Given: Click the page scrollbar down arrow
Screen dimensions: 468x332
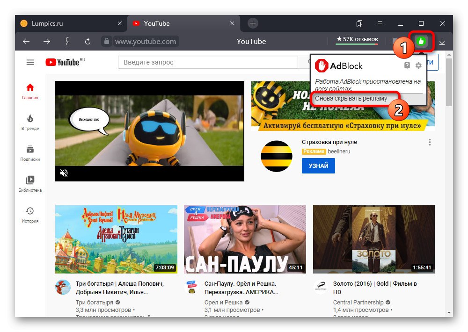Looking at the screenshot, I should point(449,313).
